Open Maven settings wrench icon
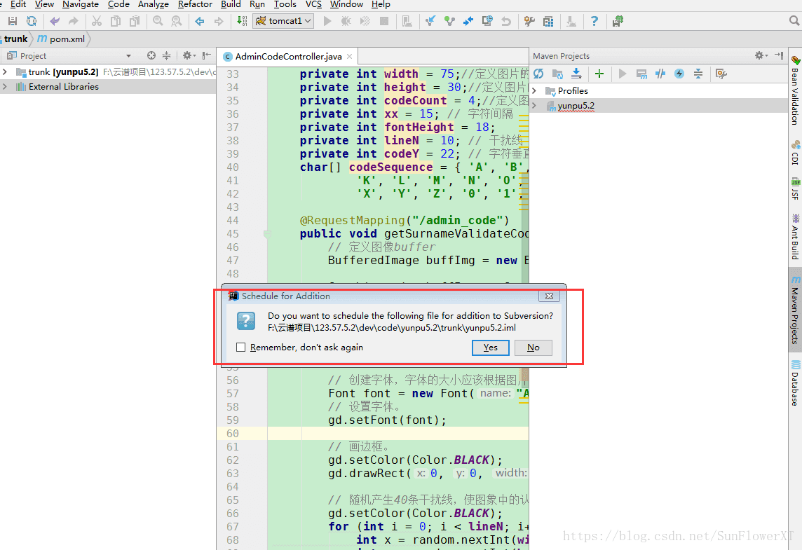This screenshot has width=802, height=550. pos(720,74)
